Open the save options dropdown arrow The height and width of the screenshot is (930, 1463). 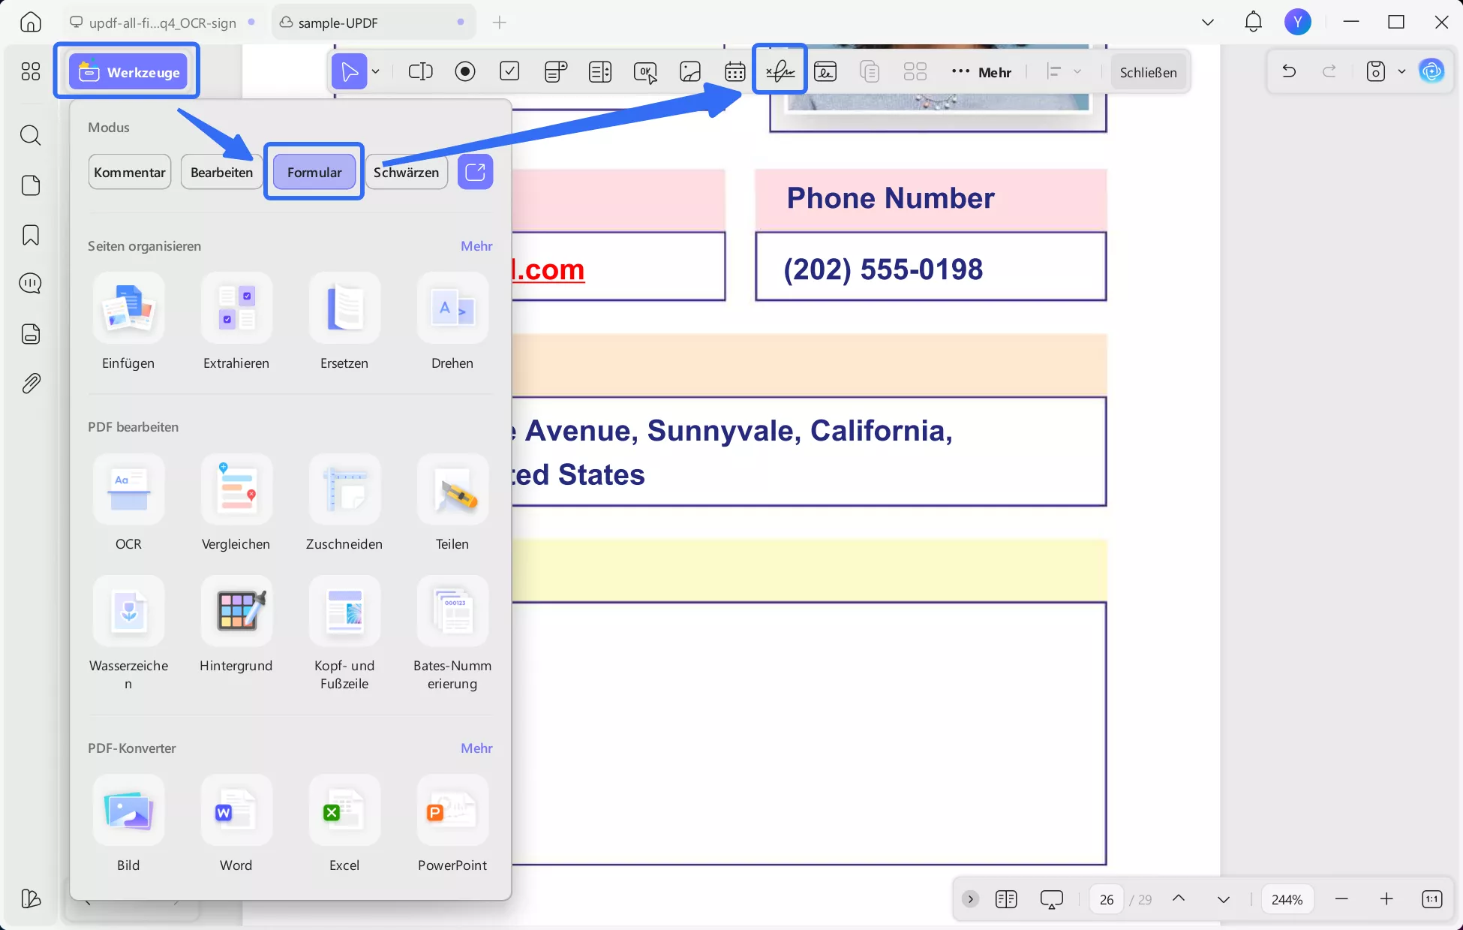click(x=1401, y=72)
